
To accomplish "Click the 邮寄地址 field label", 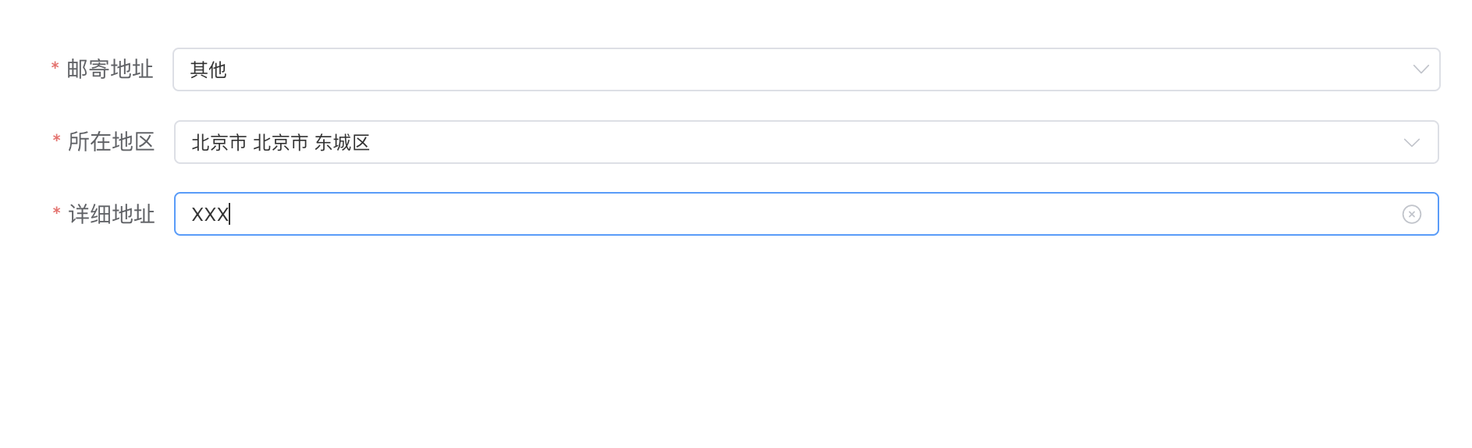I will click(109, 69).
